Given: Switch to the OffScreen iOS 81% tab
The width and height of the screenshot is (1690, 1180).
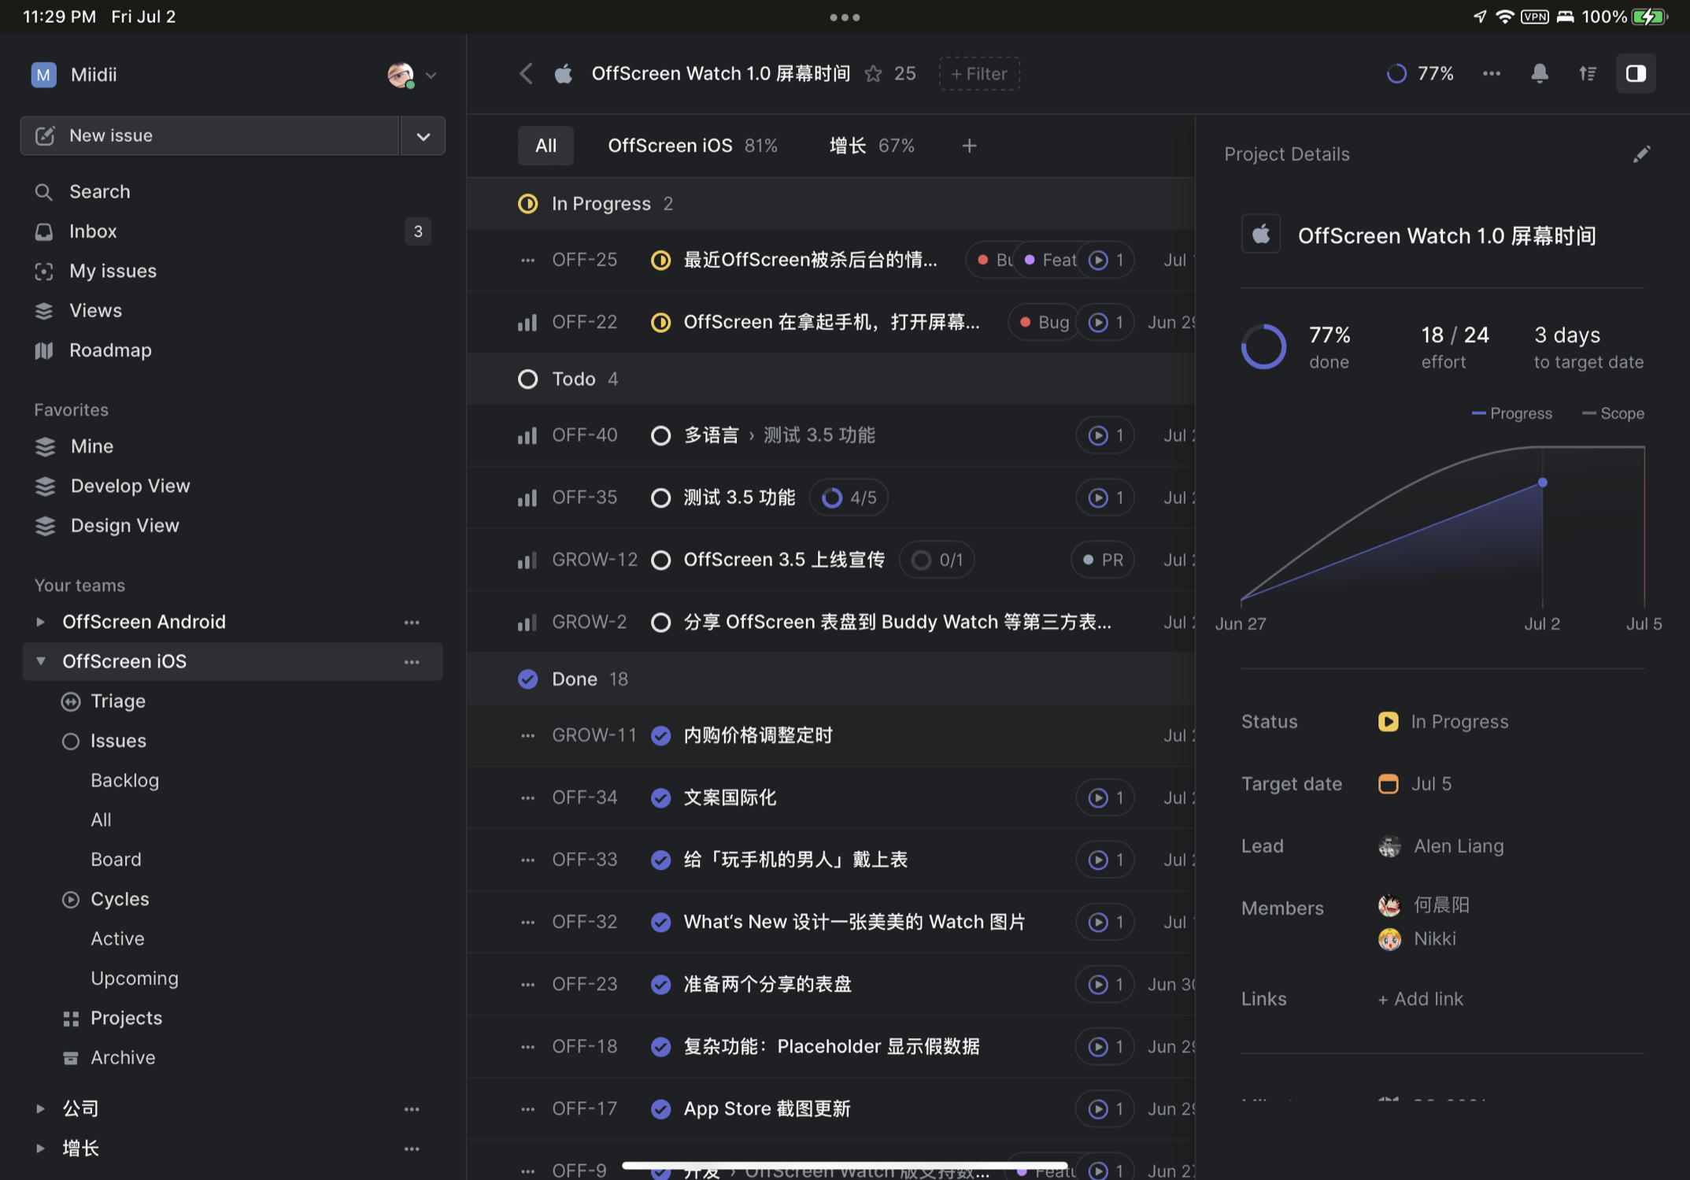Looking at the screenshot, I should coord(692,146).
